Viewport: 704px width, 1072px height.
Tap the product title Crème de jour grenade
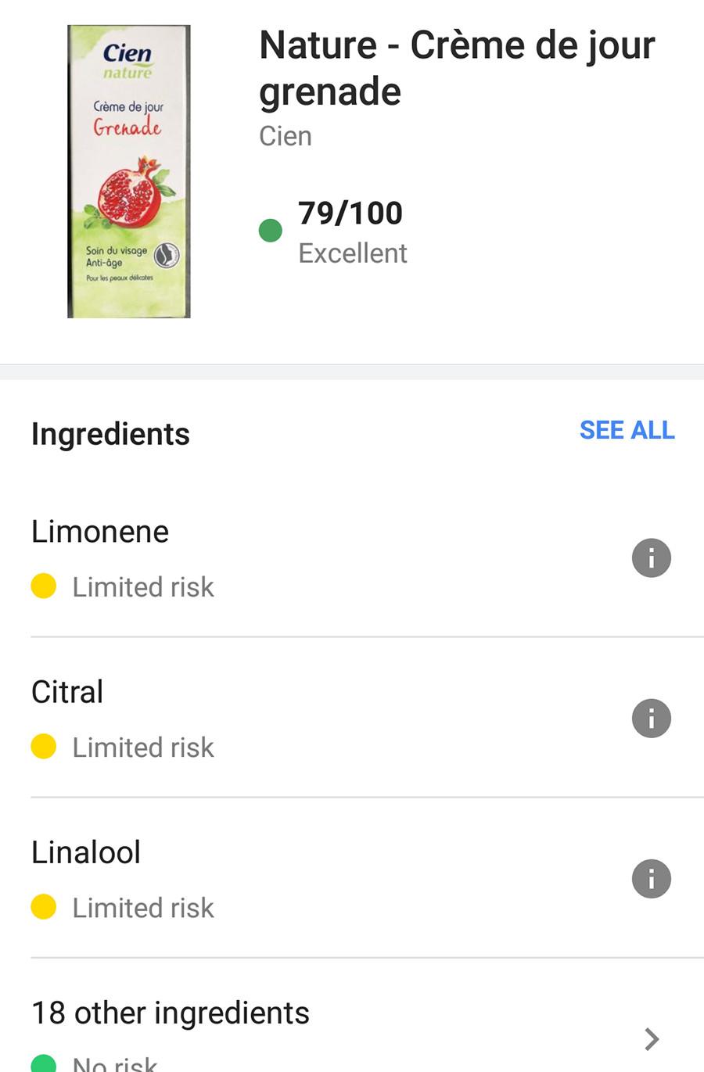[457, 67]
